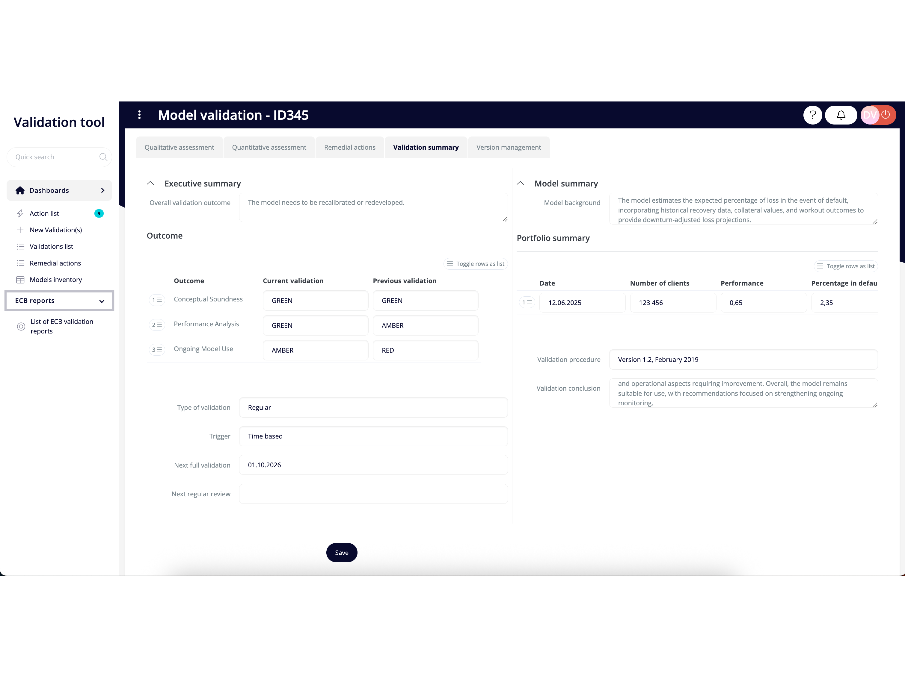905x678 pixels.
Task: Toggle rows as list in Portfolio summary
Action: pyautogui.click(x=846, y=266)
